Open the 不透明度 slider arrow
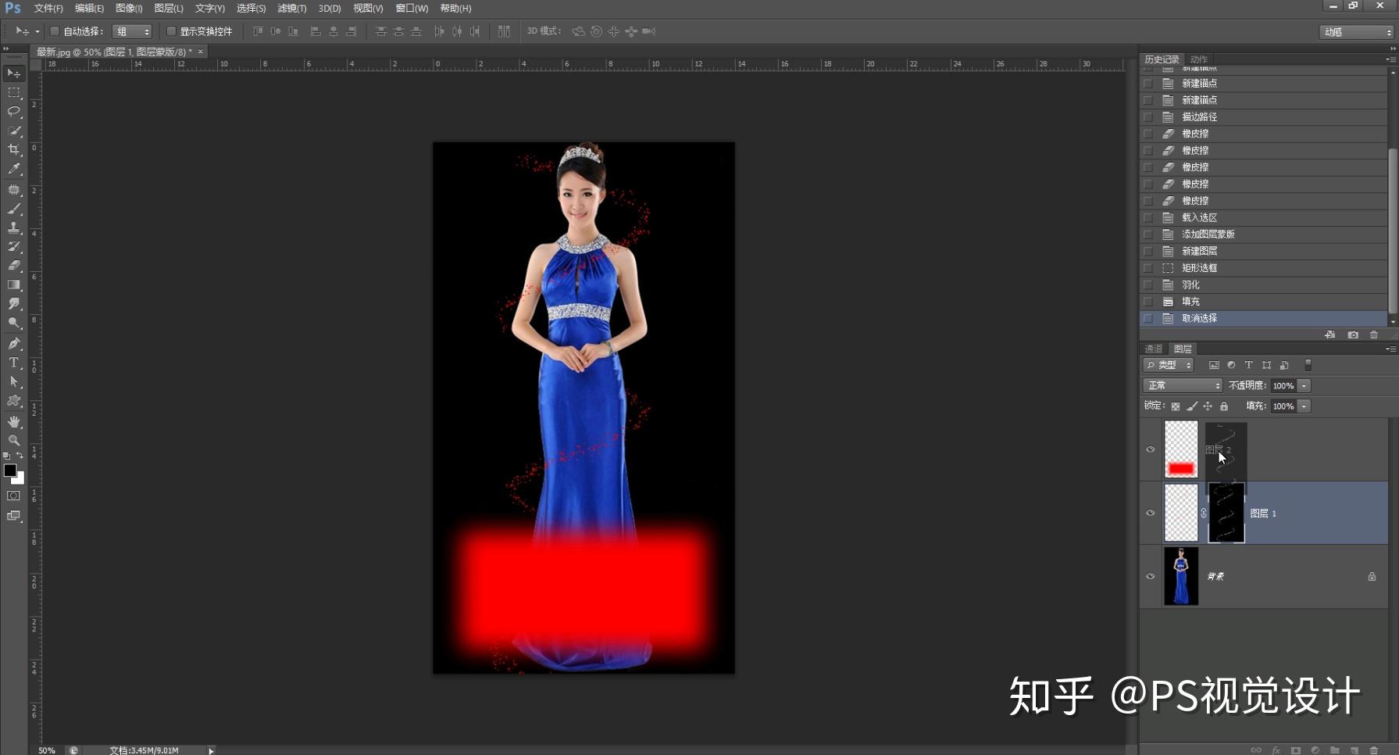The height and width of the screenshot is (755, 1399). pyautogui.click(x=1304, y=385)
